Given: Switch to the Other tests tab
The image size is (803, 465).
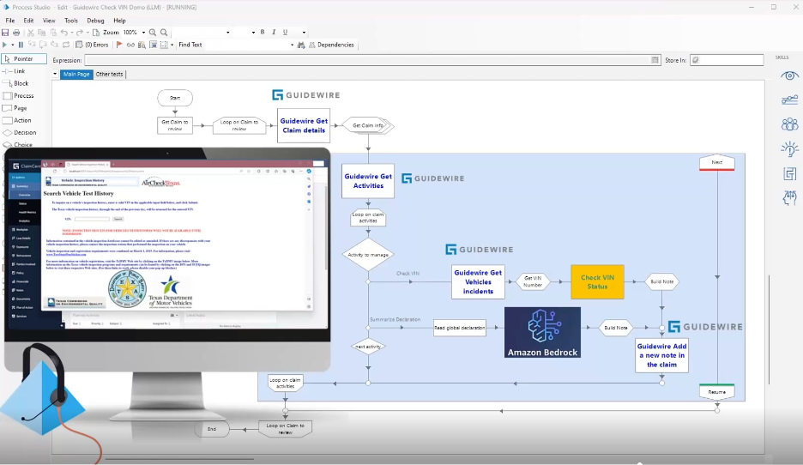Looking at the screenshot, I should coord(109,75).
